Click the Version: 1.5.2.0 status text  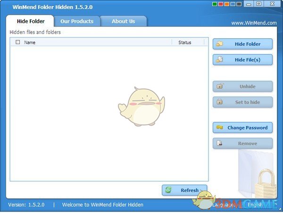click(x=26, y=204)
